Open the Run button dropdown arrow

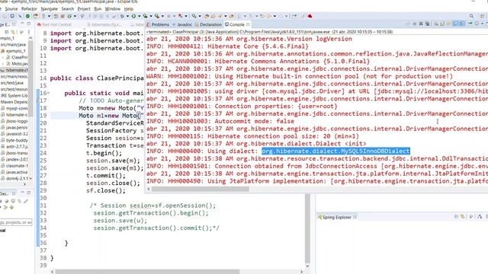139,16
